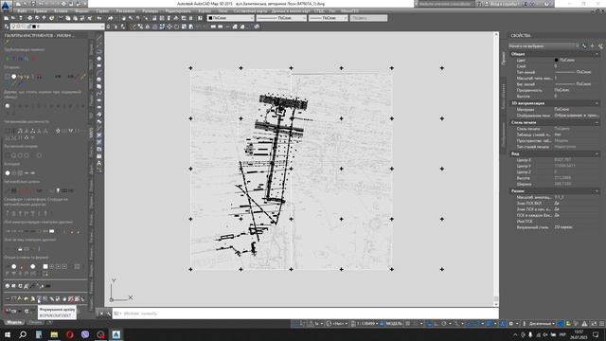Open Layer Properties Manager icon beside layer list

[x=7, y=27]
